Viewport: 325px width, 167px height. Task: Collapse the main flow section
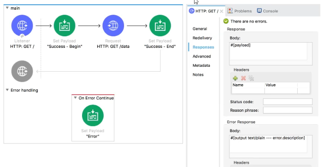[x=7, y=8]
